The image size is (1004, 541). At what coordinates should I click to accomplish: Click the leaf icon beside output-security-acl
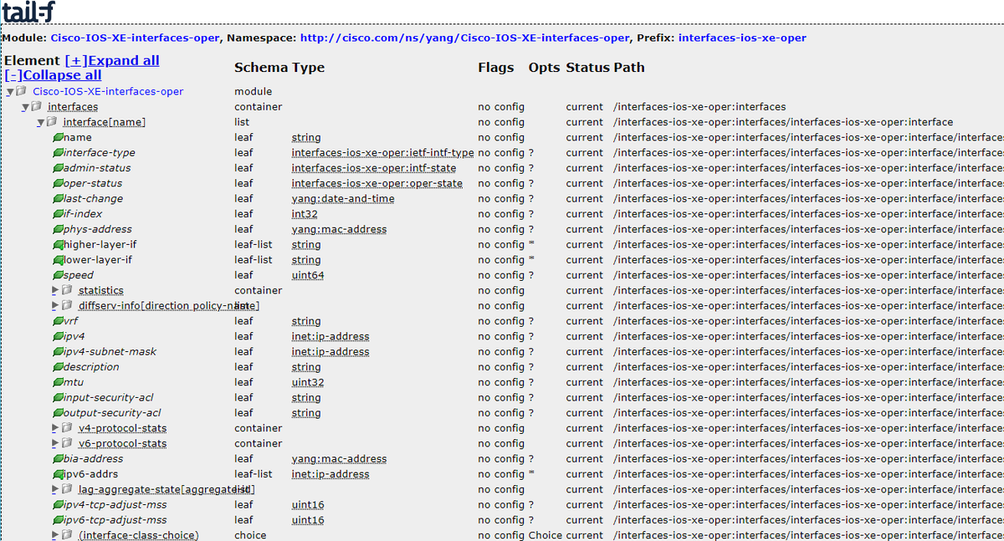(x=58, y=413)
